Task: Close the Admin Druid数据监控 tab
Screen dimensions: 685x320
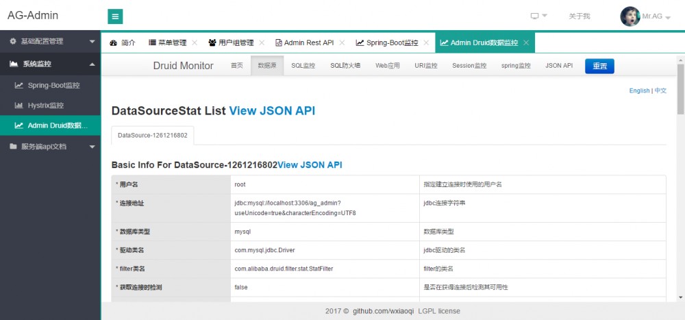Action: coord(526,43)
